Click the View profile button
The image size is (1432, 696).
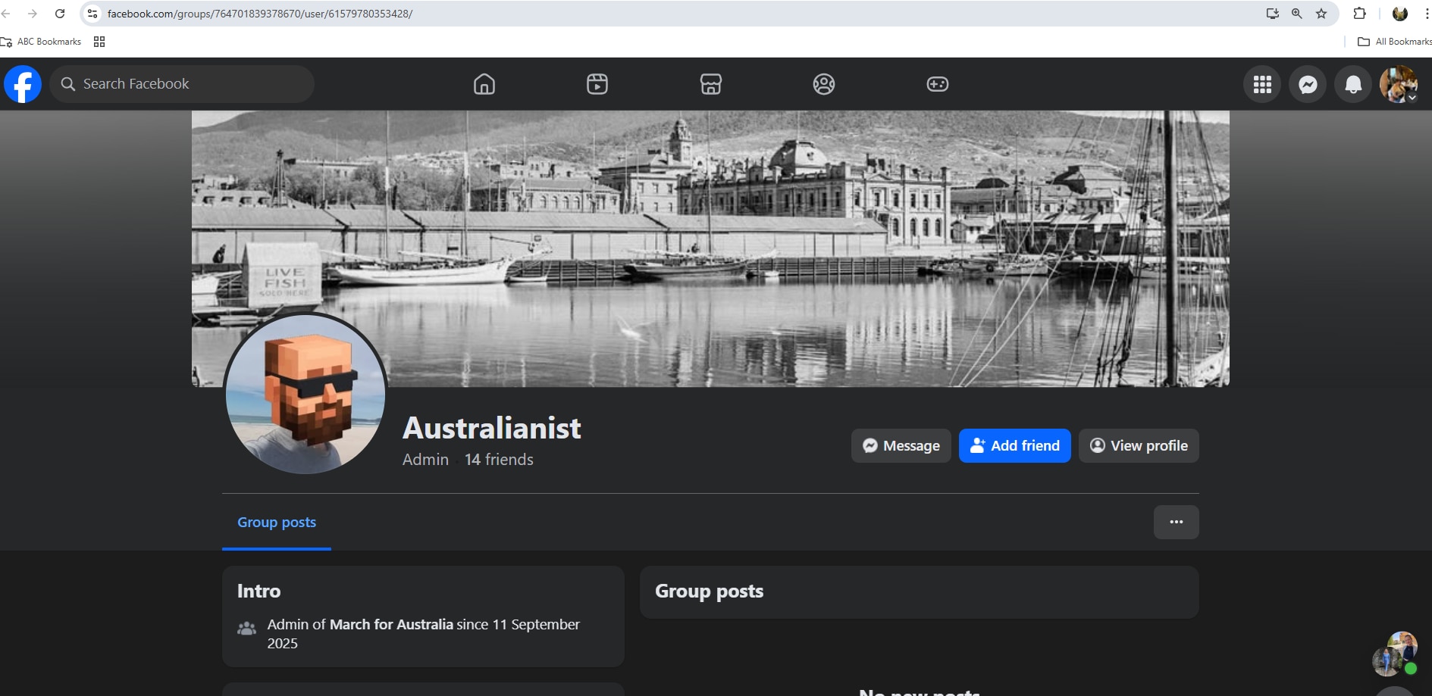pyautogui.click(x=1138, y=445)
